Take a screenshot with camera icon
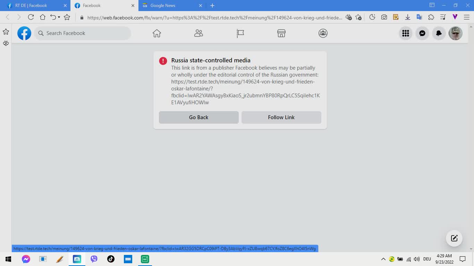The width and height of the screenshot is (474, 266). (x=384, y=17)
